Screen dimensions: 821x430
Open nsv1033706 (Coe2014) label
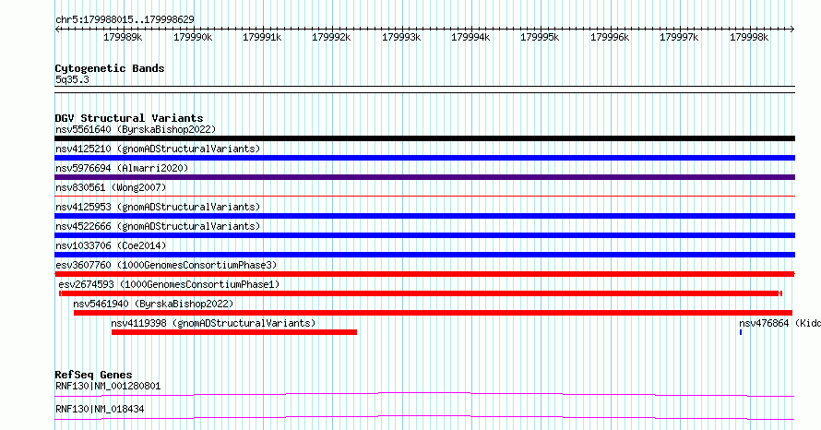pyautogui.click(x=111, y=245)
